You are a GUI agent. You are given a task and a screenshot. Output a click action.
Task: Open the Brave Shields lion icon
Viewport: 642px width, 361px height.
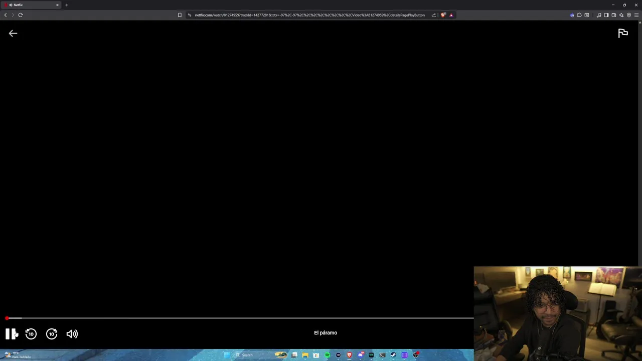pos(443,15)
